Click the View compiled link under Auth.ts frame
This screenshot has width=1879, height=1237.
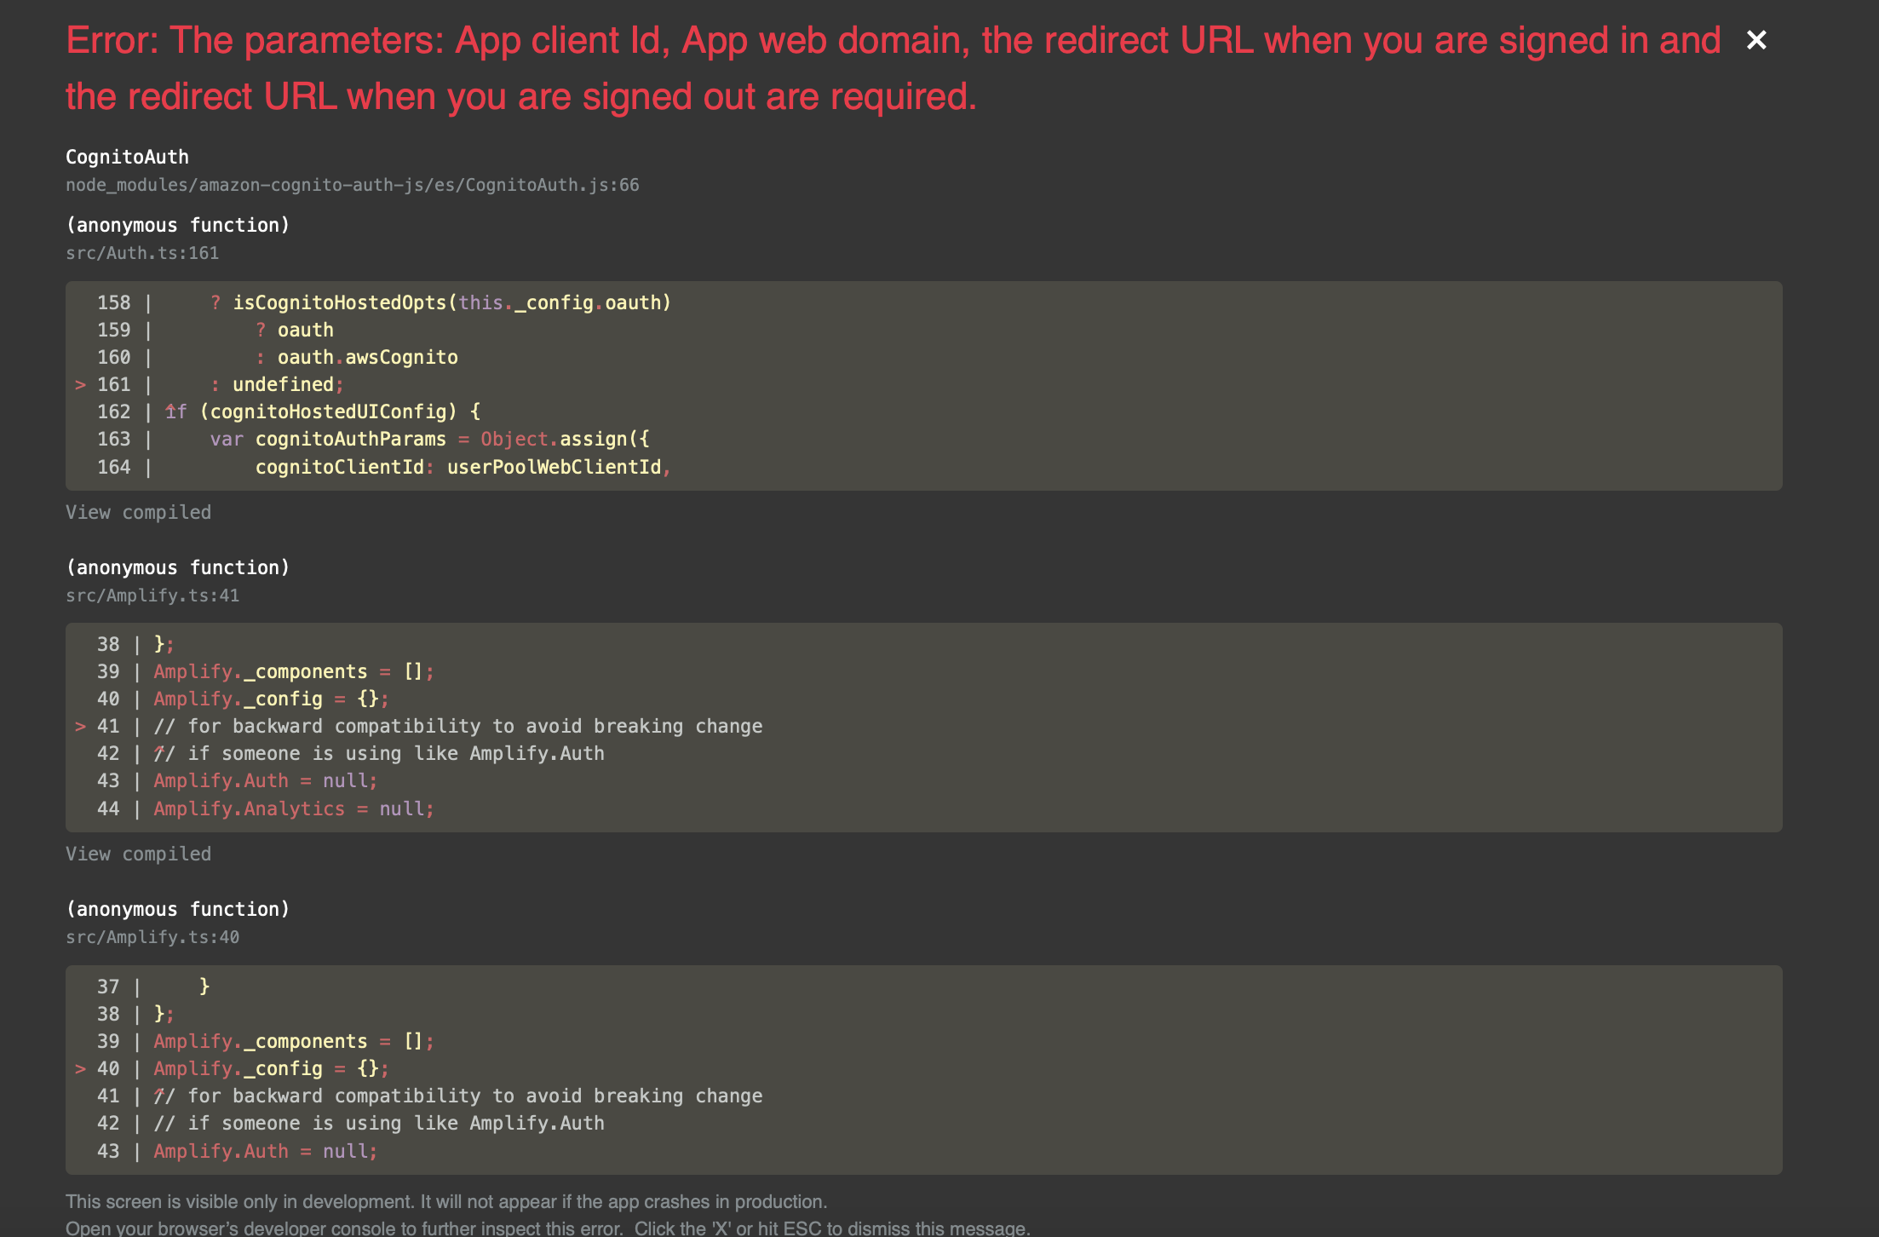(x=138, y=512)
